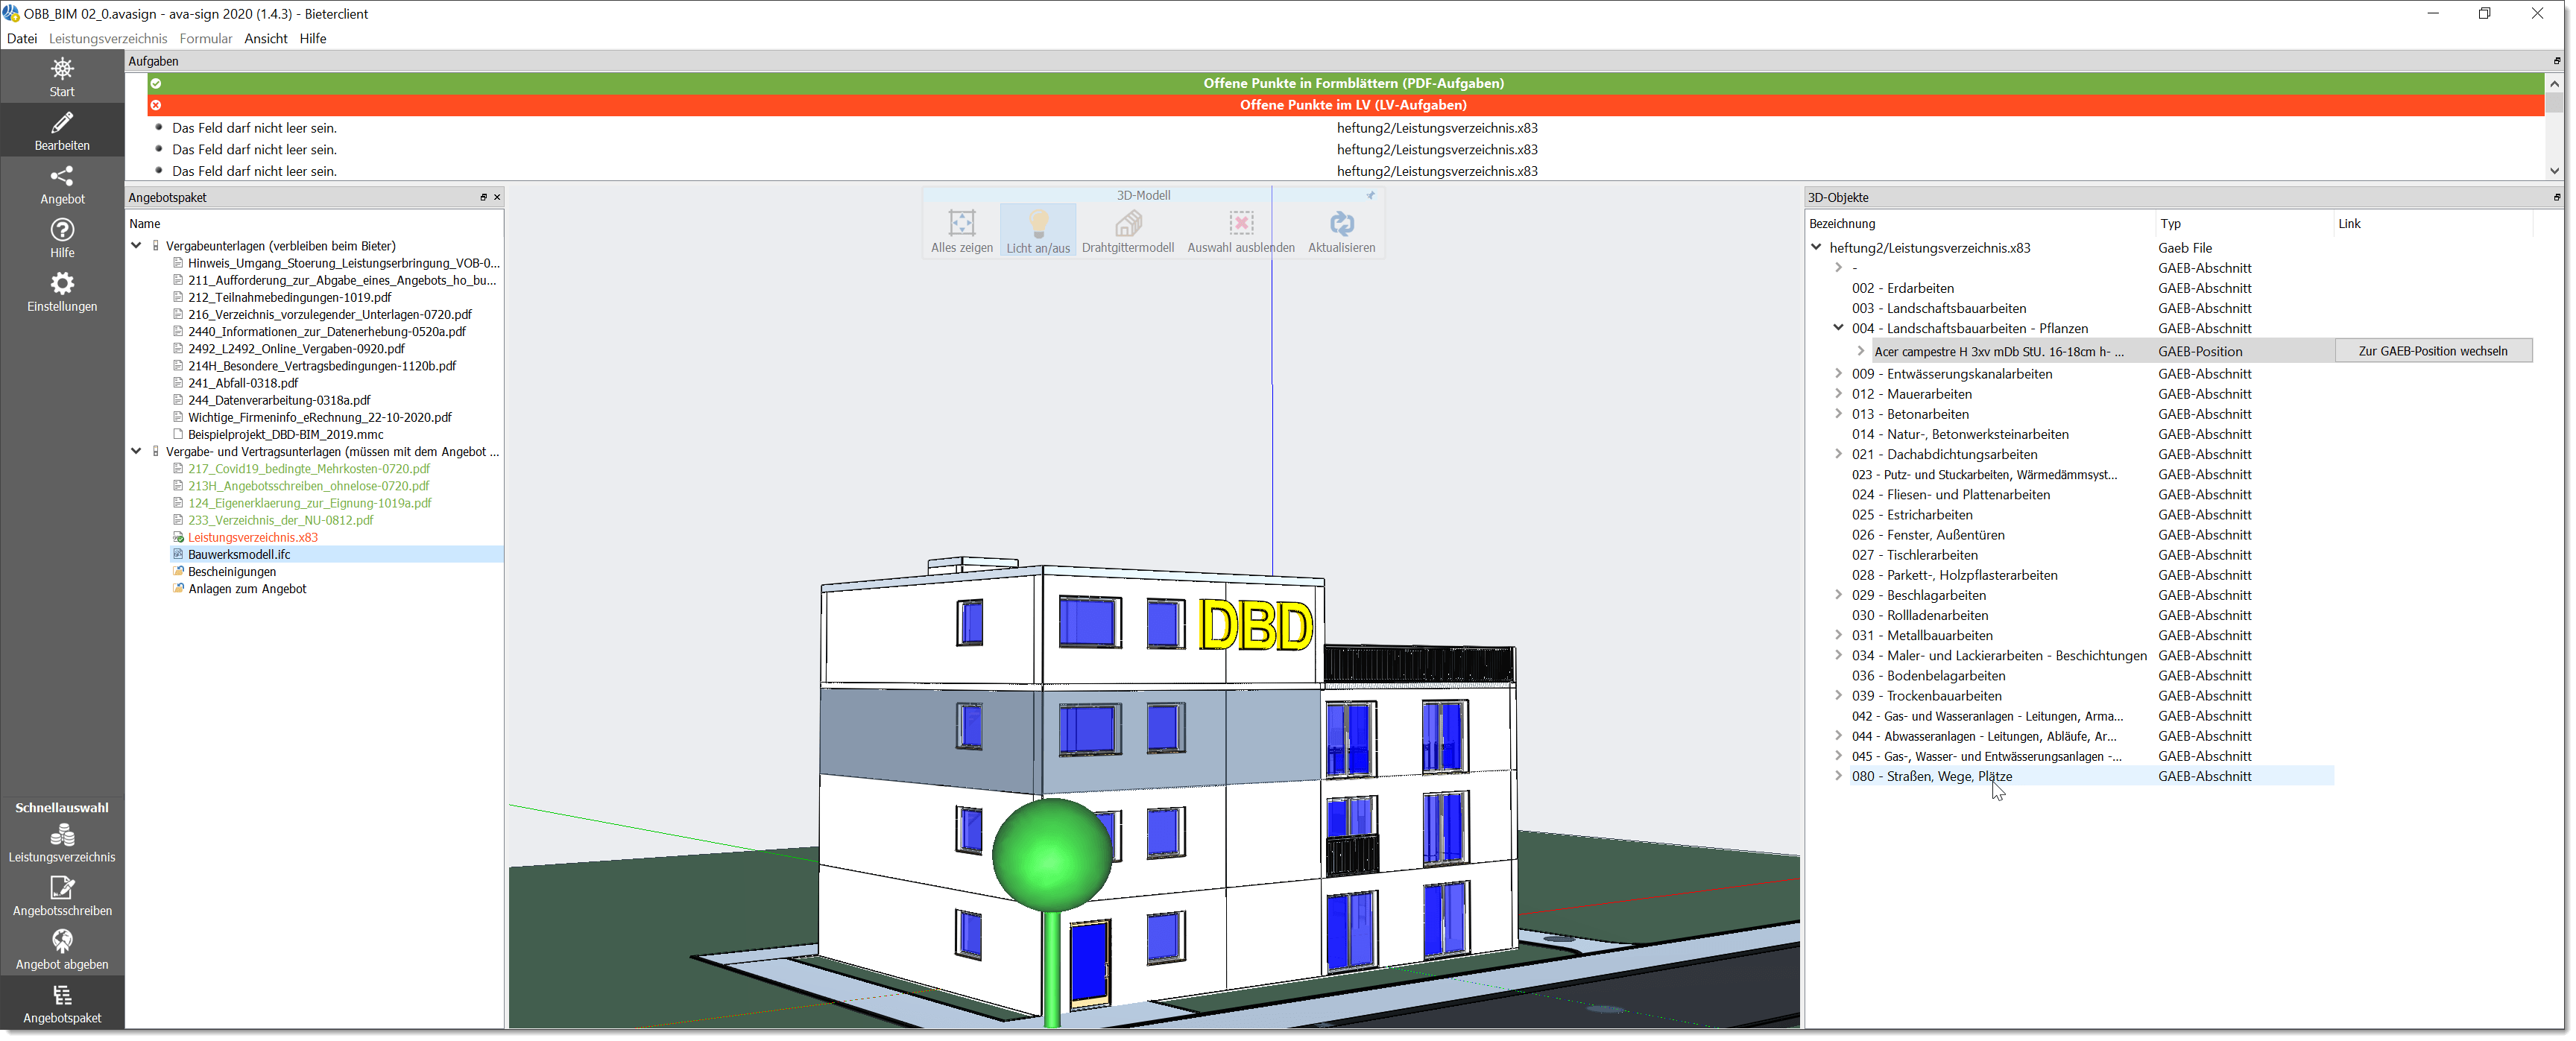Open the Datei menu
This screenshot has height=1041, width=2576.
(21, 38)
